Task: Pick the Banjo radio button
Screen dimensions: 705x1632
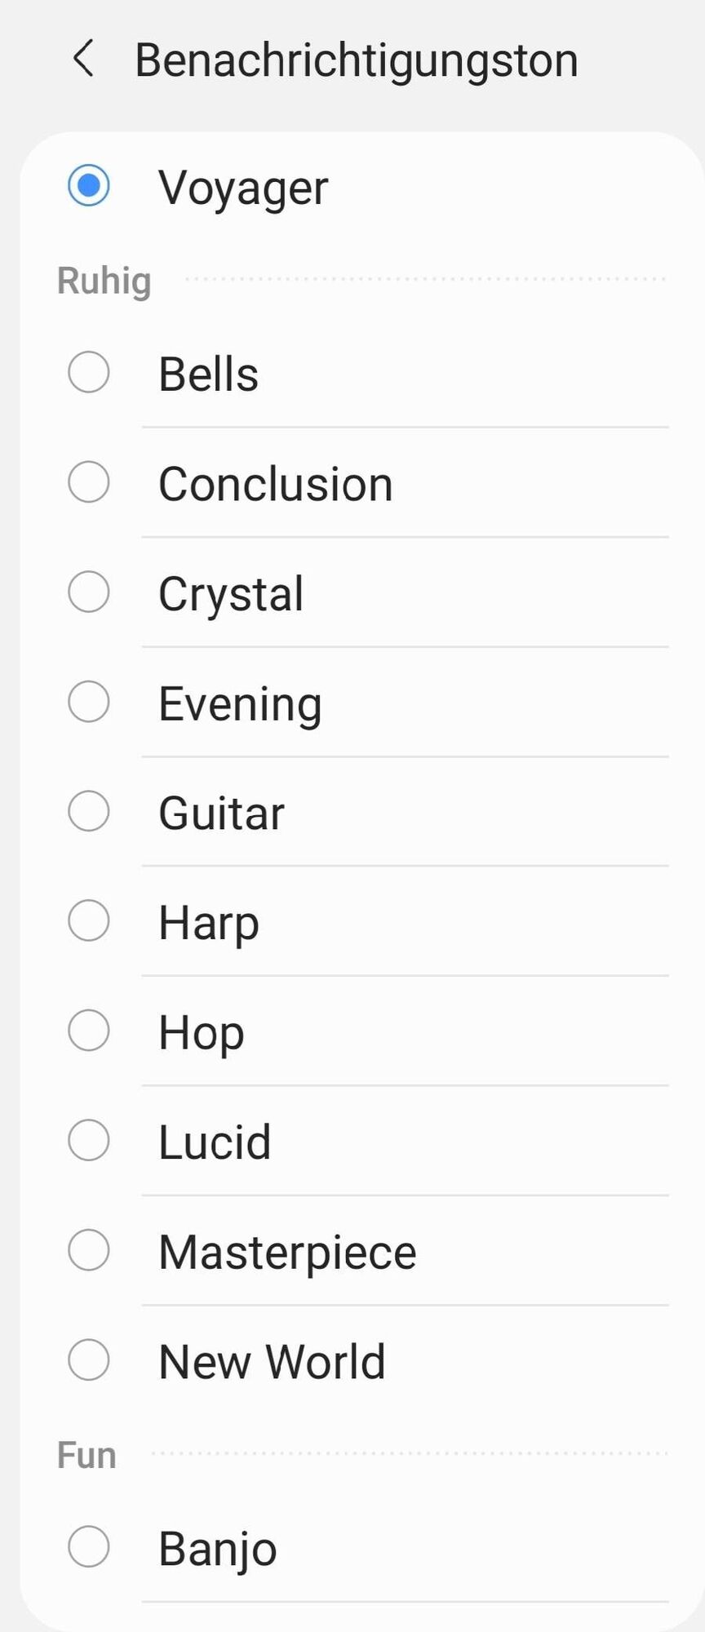Action: point(89,1546)
